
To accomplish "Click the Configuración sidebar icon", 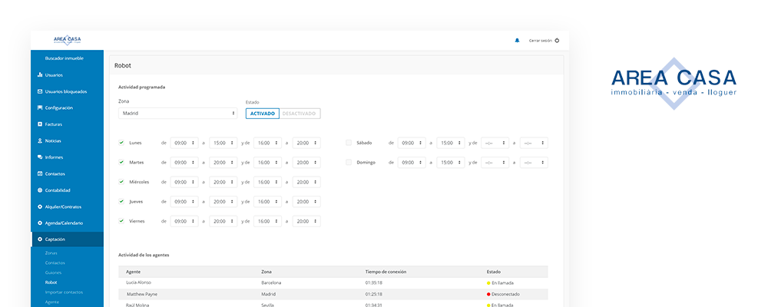I will [40, 108].
